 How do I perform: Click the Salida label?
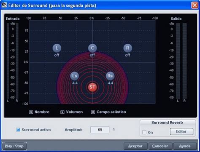point(176,19)
